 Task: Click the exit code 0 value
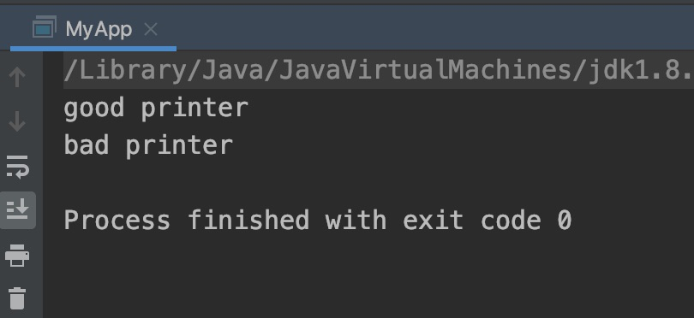click(x=565, y=220)
